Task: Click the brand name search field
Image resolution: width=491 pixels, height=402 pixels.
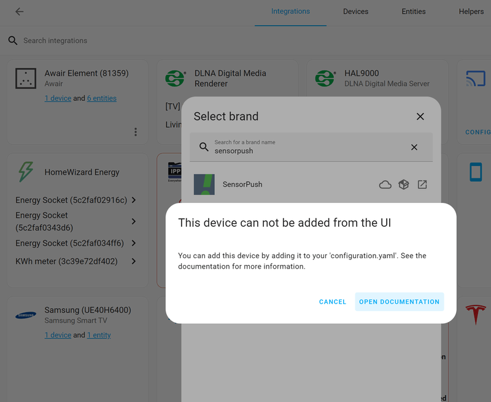Action: point(311,147)
